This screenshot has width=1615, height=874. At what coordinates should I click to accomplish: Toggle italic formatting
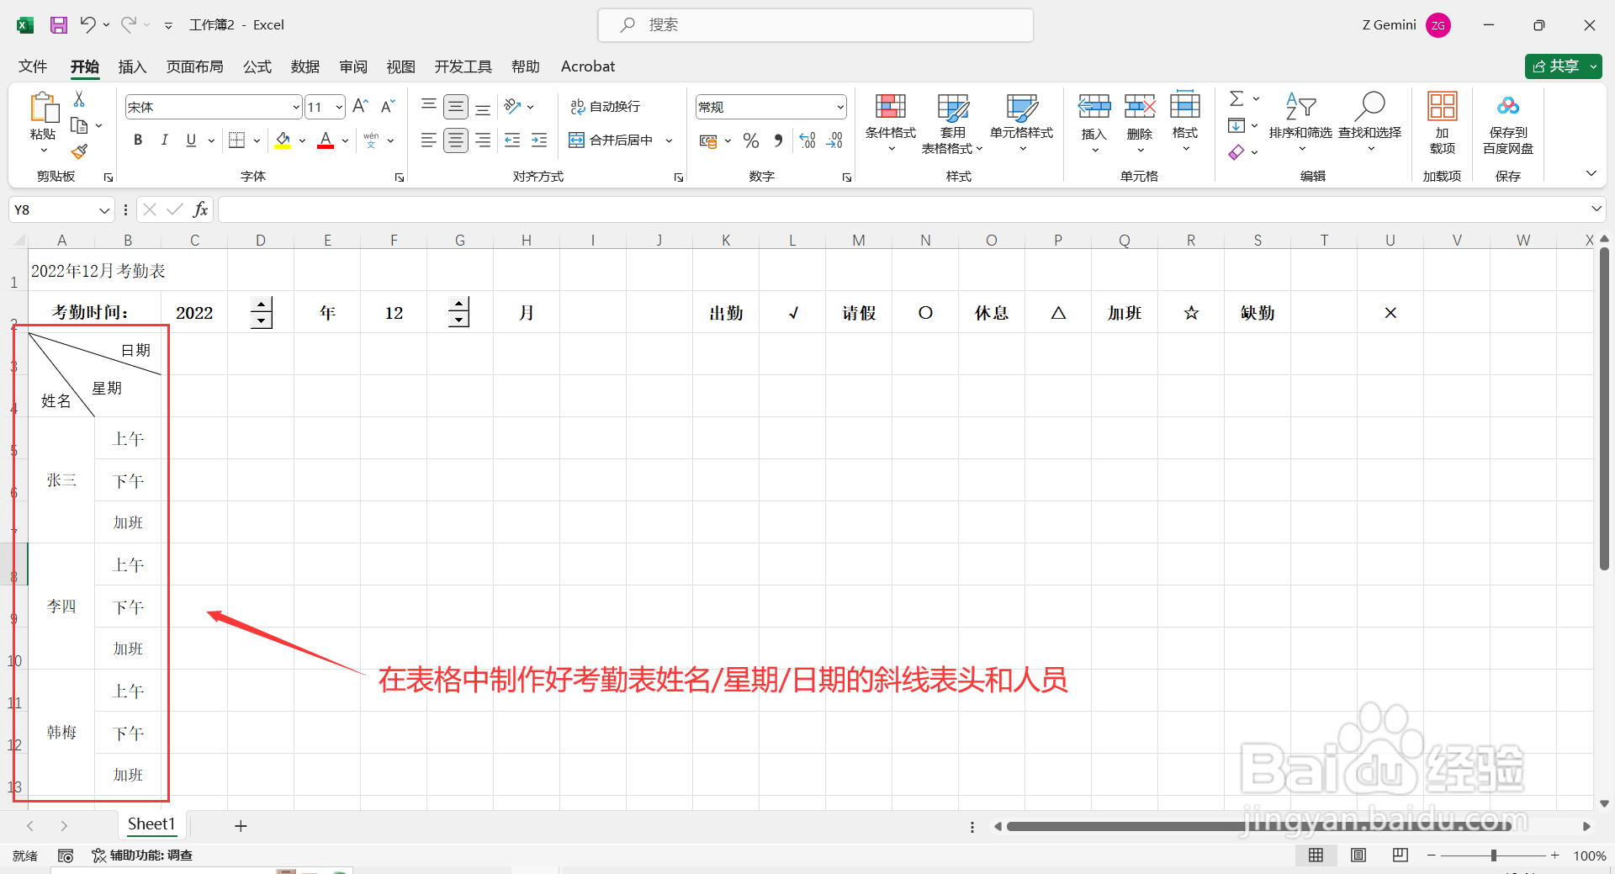click(x=165, y=140)
